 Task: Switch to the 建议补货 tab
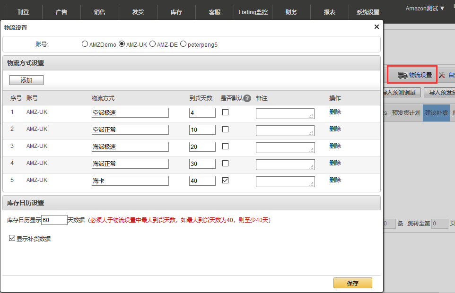pyautogui.click(x=436, y=113)
